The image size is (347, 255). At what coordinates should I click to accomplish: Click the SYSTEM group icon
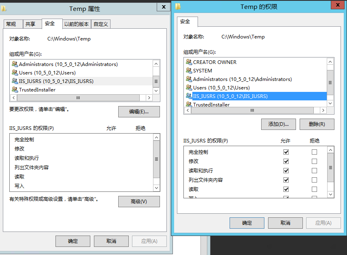(189, 71)
